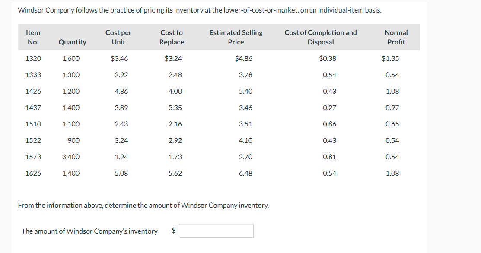Select the 6.48 selling price for item 1626

[x=245, y=173]
